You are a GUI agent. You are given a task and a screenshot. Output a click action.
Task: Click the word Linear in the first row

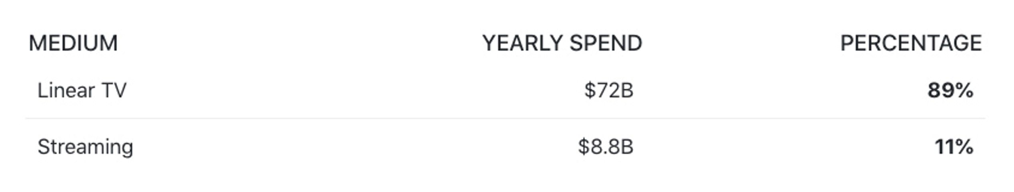coord(66,90)
